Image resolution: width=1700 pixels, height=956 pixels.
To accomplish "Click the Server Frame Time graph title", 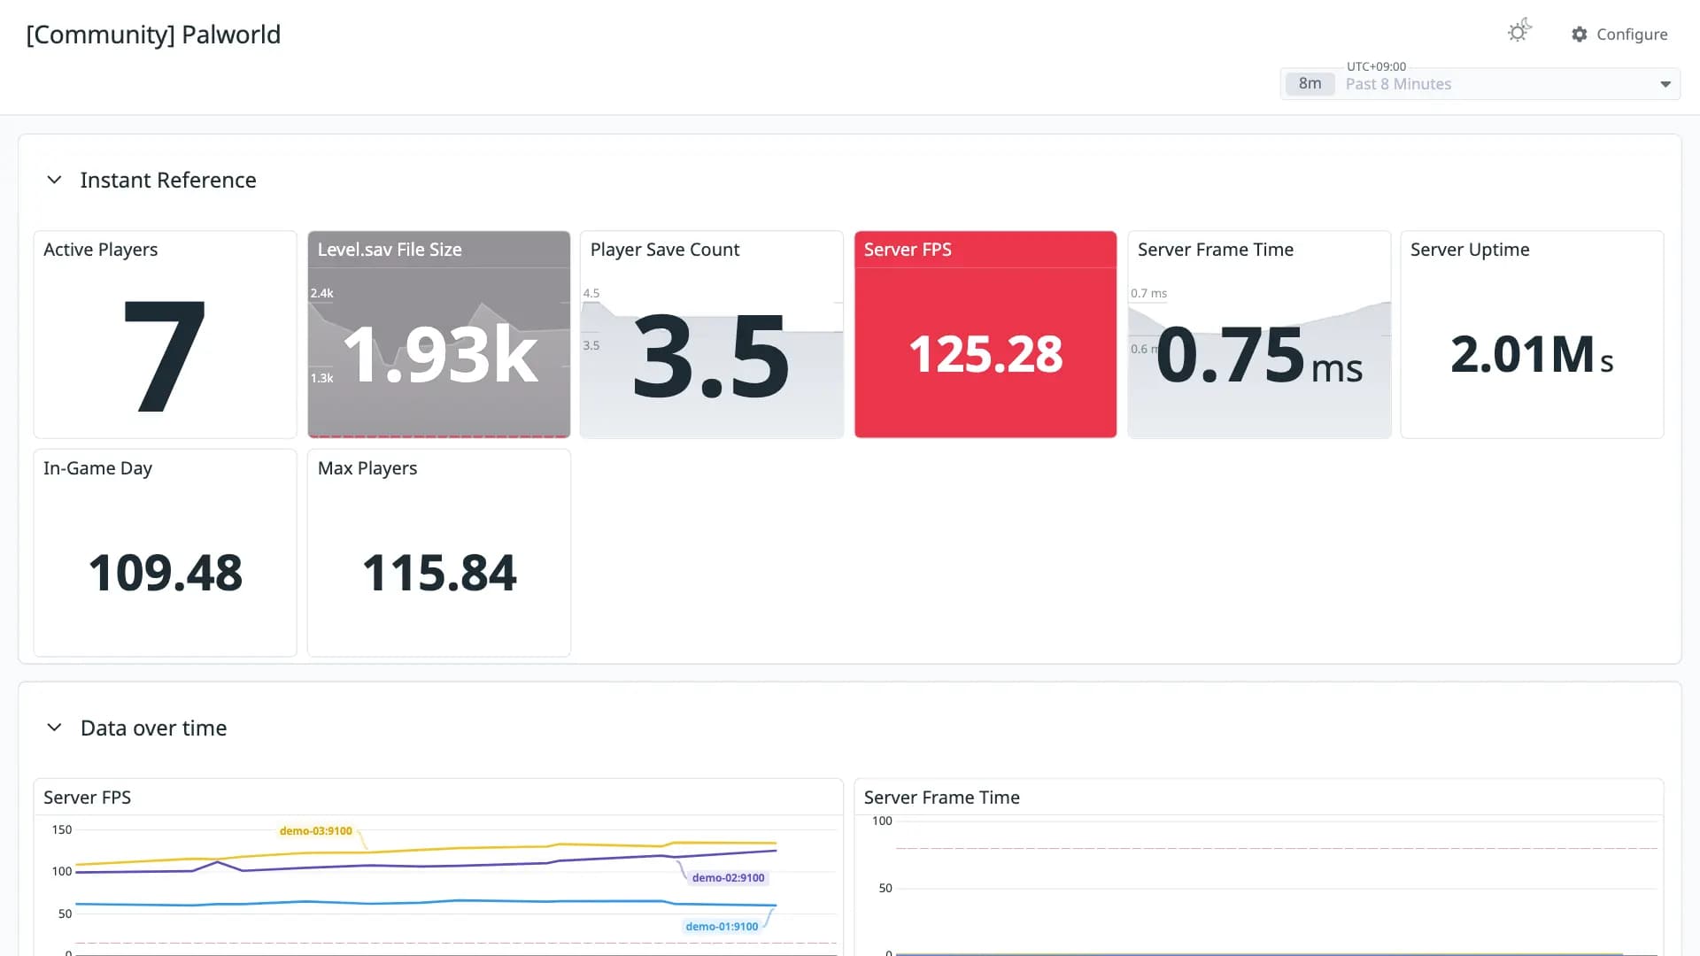I will tap(941, 798).
